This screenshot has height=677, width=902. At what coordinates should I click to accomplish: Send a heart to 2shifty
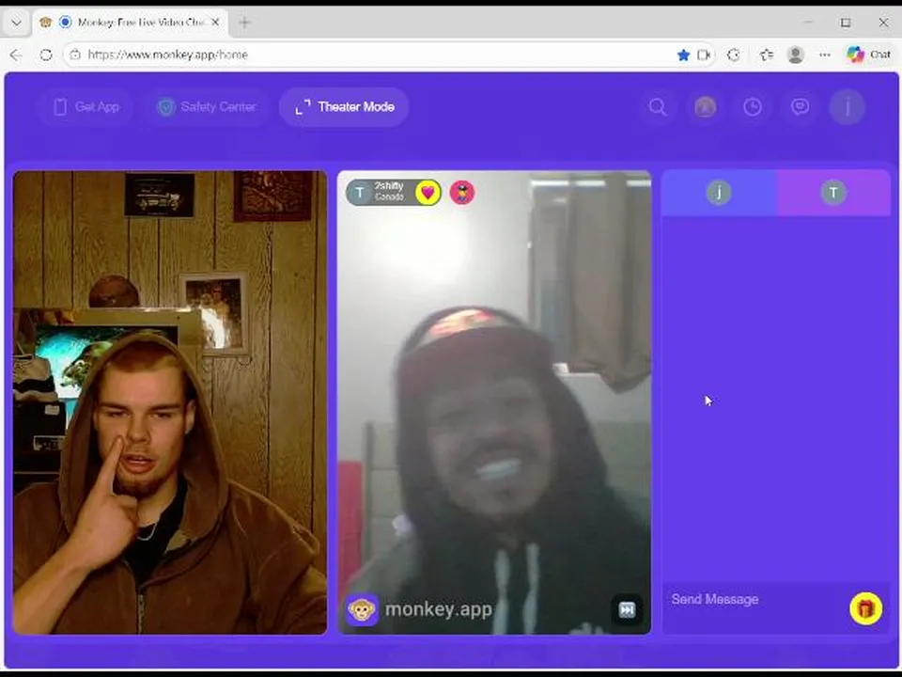coord(428,192)
